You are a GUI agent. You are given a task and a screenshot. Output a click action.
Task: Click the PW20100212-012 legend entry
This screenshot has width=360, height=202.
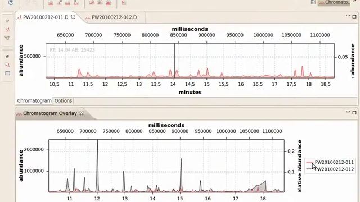pos(334,169)
